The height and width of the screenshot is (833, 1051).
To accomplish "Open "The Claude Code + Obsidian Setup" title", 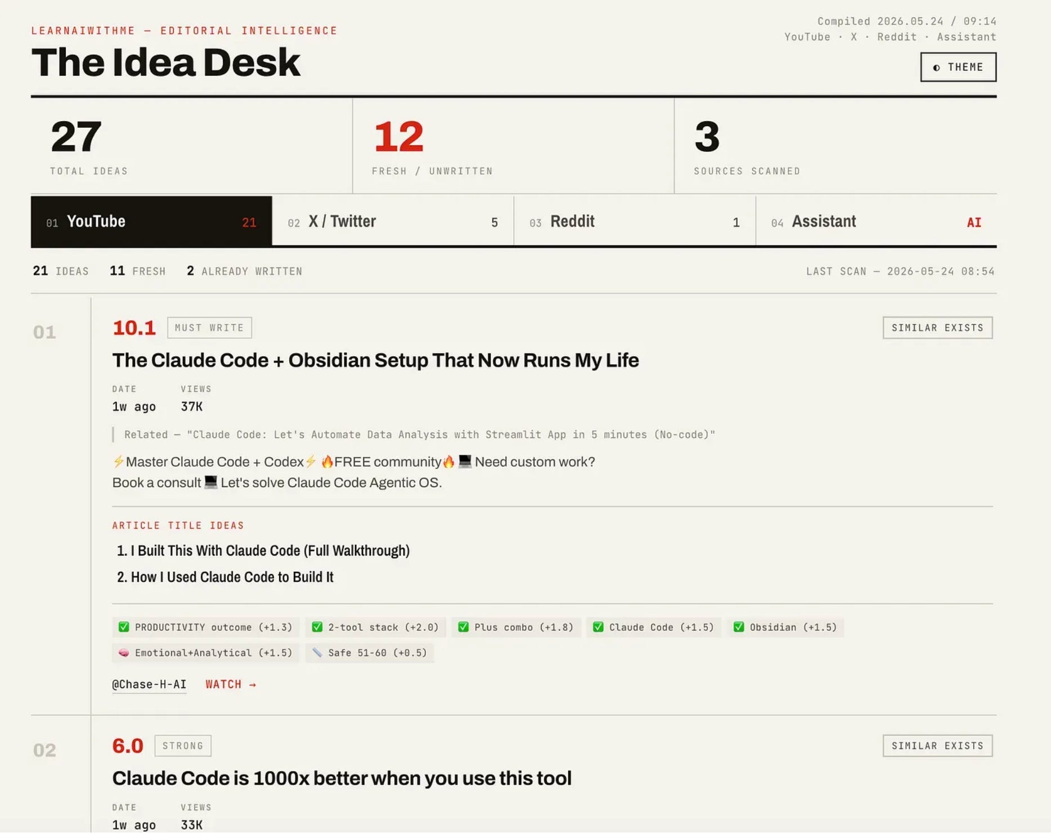I will click(x=375, y=360).
